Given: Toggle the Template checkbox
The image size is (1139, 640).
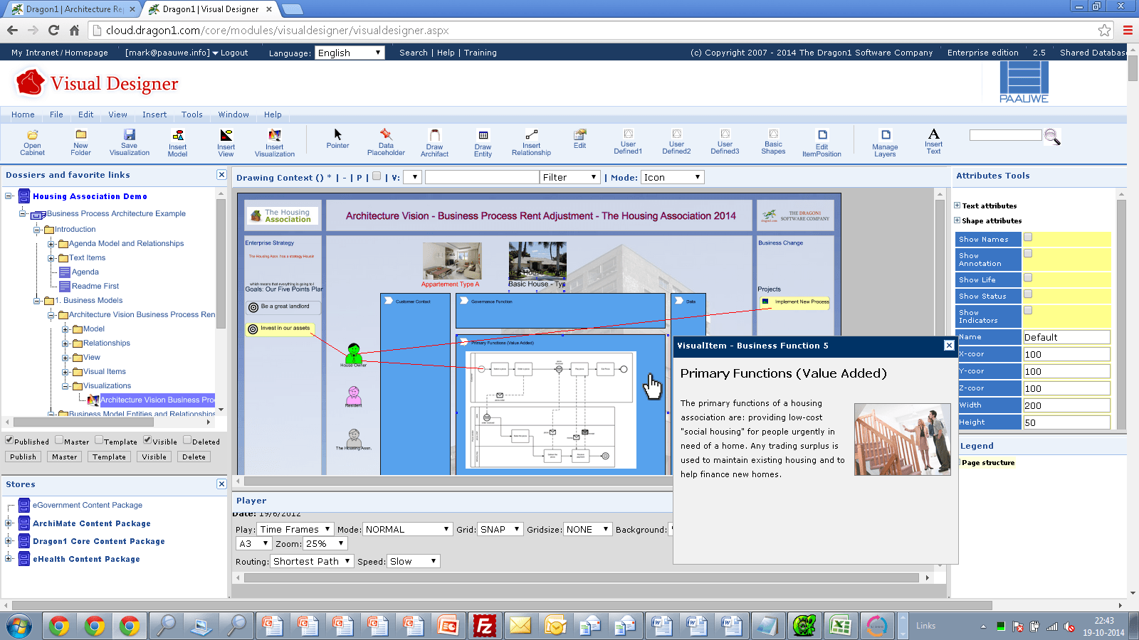Looking at the screenshot, I should point(99,440).
